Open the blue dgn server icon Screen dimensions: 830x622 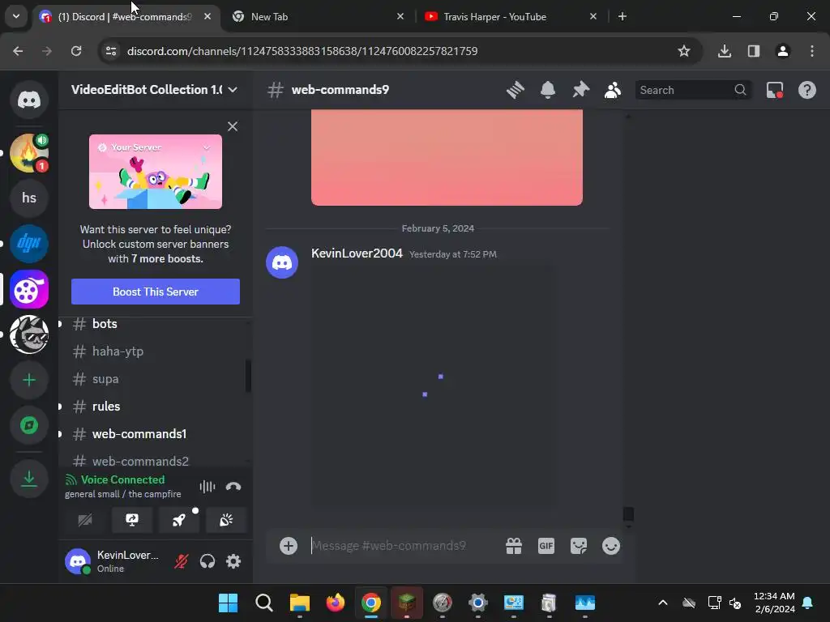tap(29, 243)
